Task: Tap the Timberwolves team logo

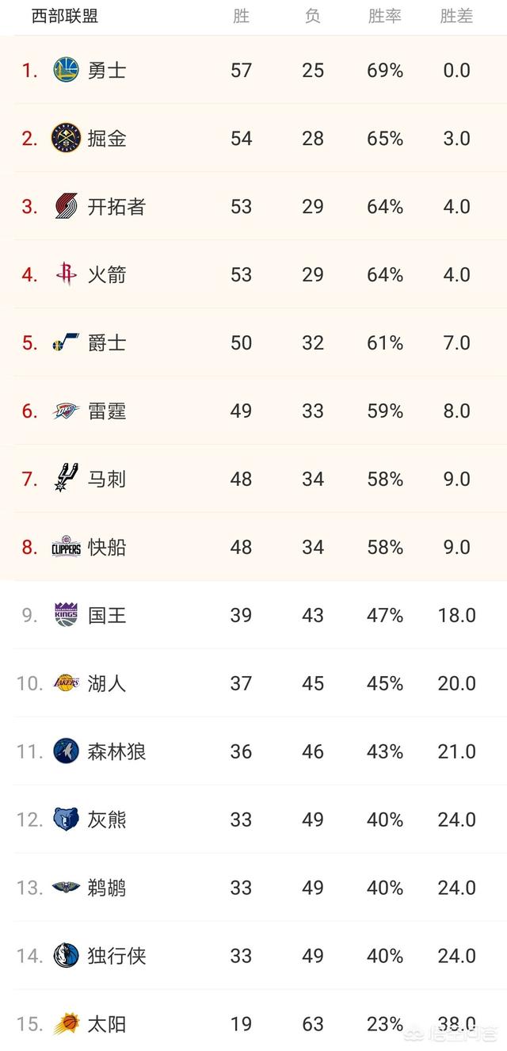Action: [x=66, y=751]
